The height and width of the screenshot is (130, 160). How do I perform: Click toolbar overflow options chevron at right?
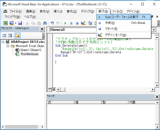pos(158,23)
